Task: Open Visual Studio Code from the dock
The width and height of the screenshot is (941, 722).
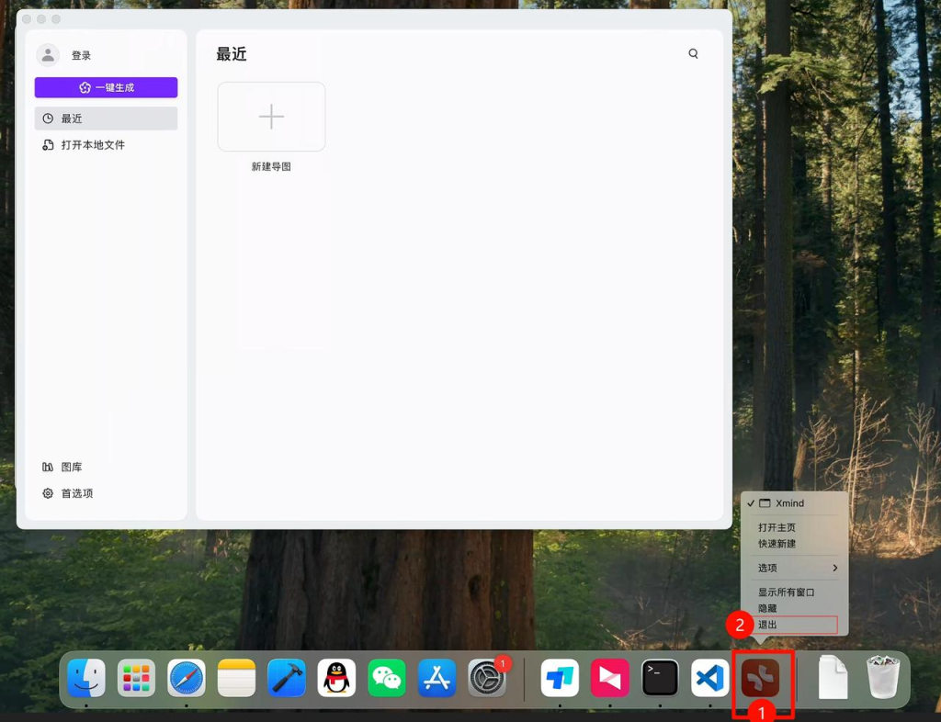Action: point(710,678)
